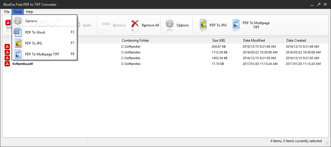Click PDF icon of 1453.54 KB file row
This screenshot has width=331, height=147.
click(x=7, y=58)
